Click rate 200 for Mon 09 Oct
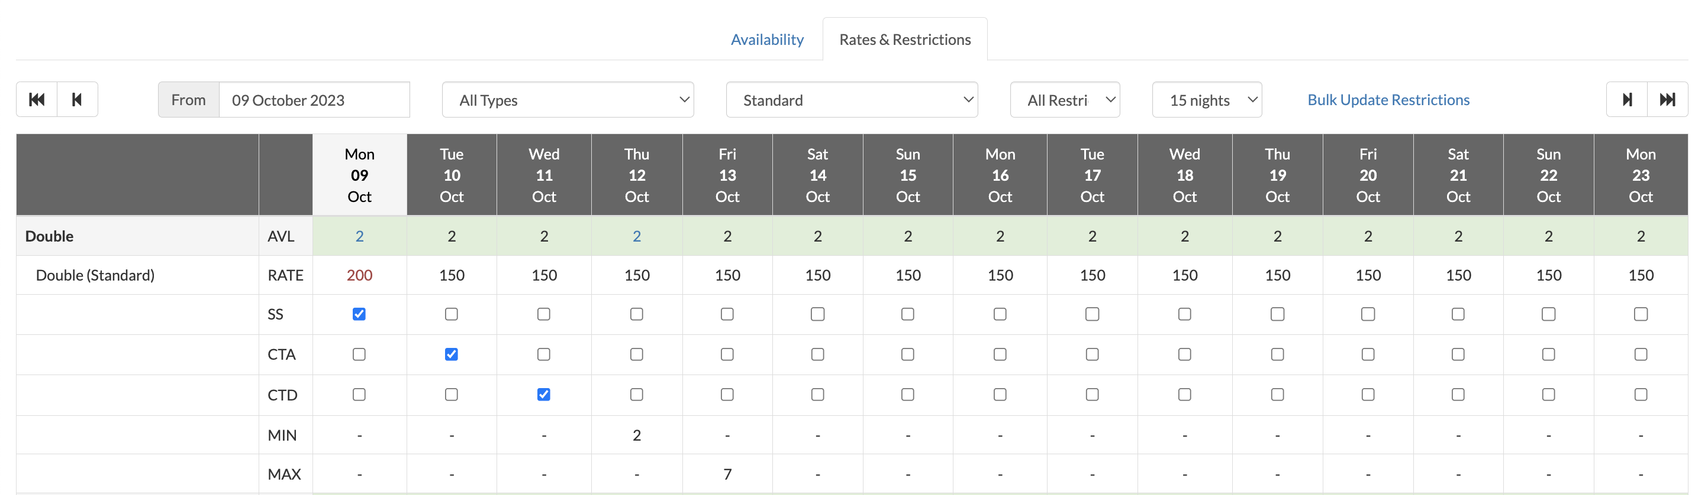 point(360,275)
